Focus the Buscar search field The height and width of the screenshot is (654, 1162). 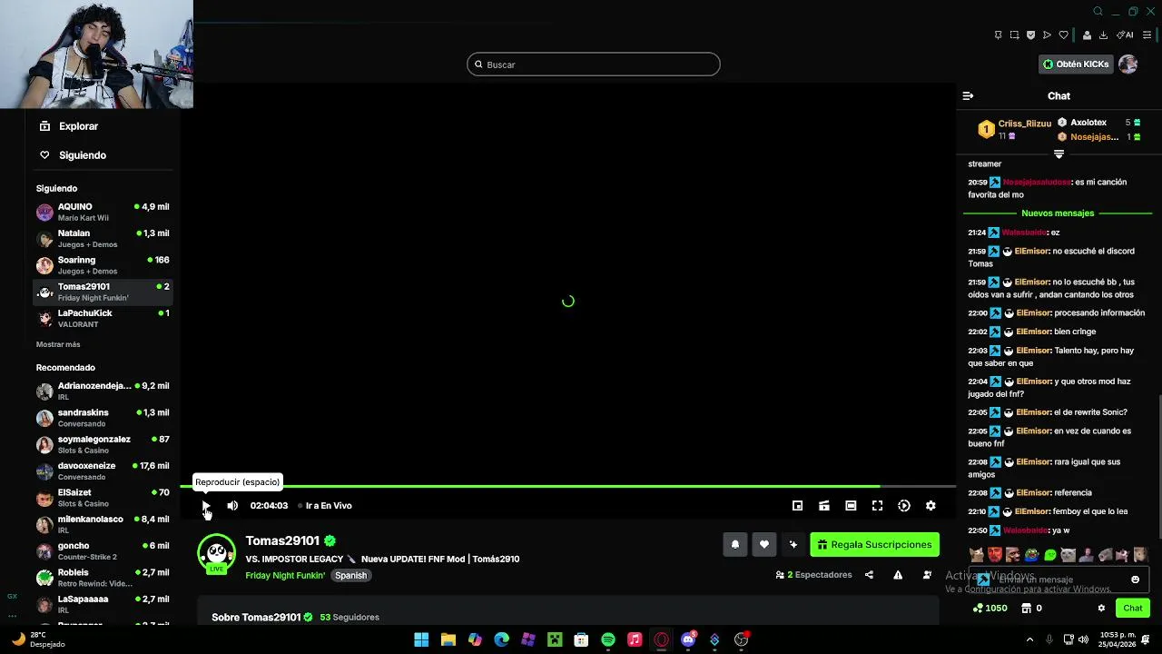point(594,64)
